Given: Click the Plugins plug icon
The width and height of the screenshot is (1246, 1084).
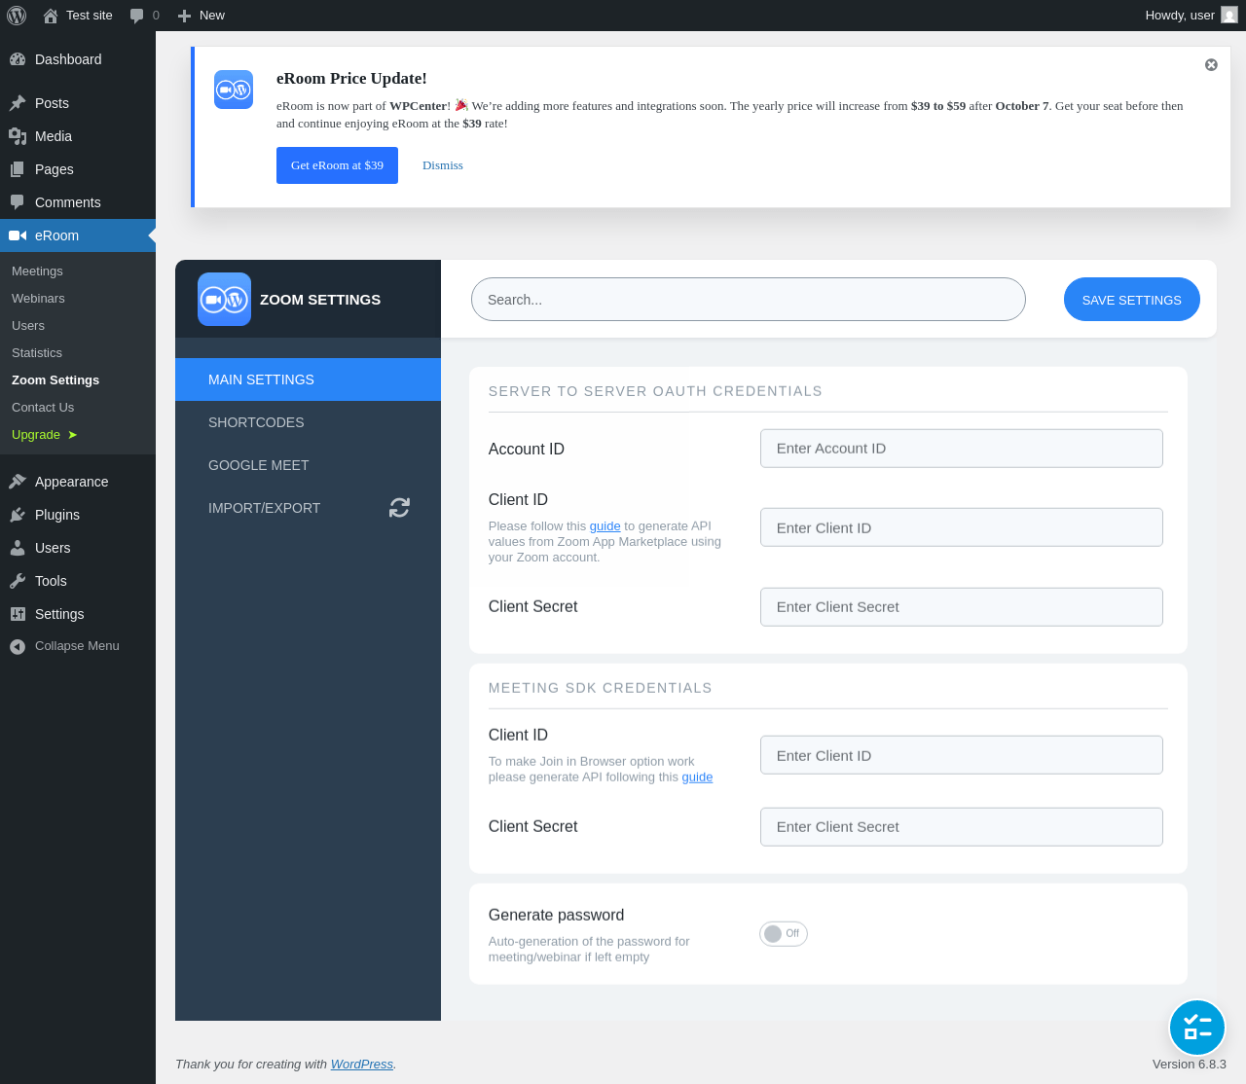Looking at the screenshot, I should click(x=18, y=515).
